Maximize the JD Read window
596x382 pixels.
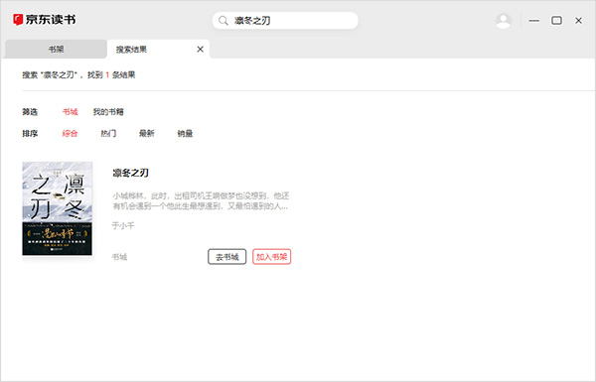556,21
